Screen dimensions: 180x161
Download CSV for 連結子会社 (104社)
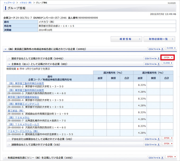[152, 58]
